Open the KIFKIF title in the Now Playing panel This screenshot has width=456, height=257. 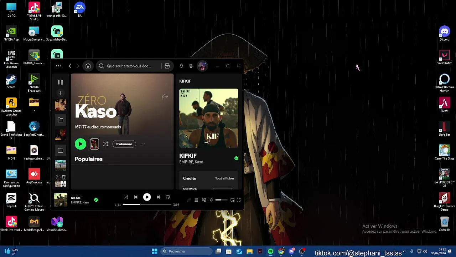188,156
